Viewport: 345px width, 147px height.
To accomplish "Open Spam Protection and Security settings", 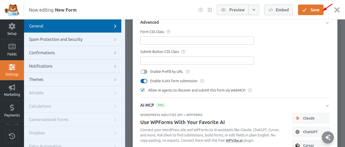I will [73, 39].
